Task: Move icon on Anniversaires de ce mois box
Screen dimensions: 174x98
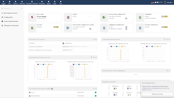Action: click(x=167, y=71)
